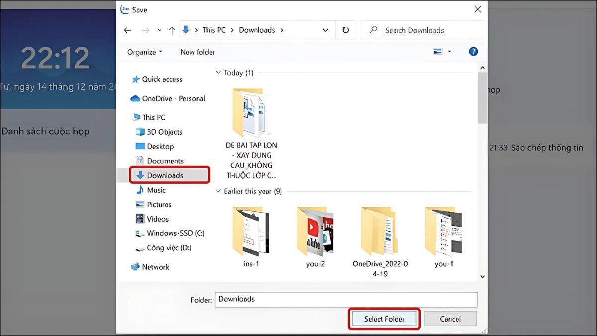Select the you-1 folder

(x=444, y=231)
